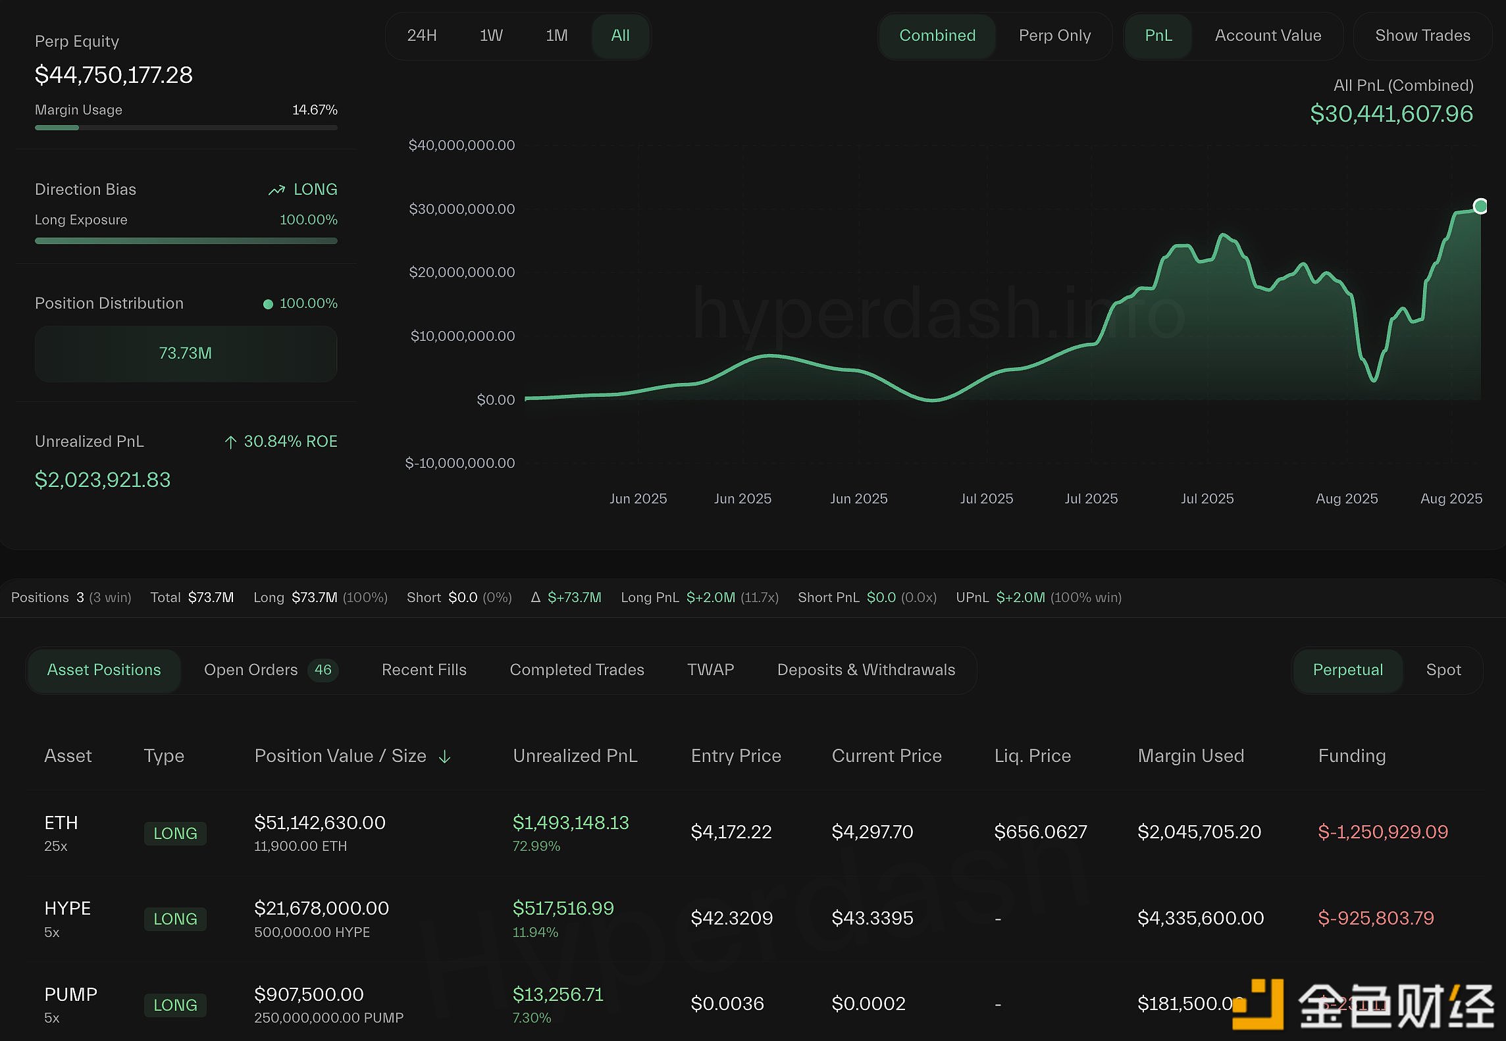Click the Margin Usage progress bar
1506x1041 pixels.
186,128
